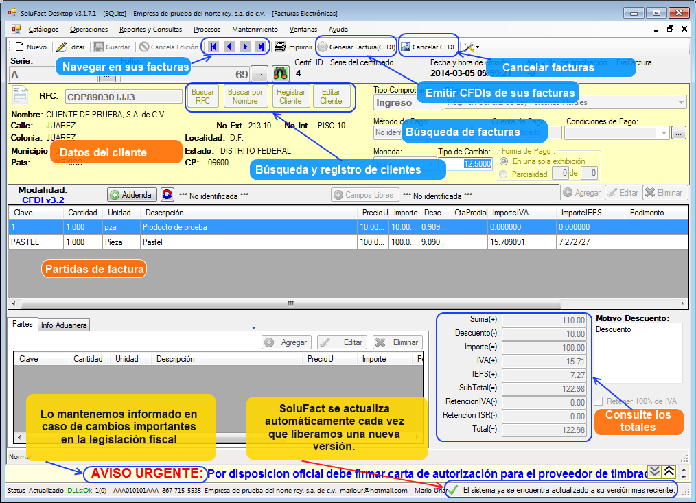
Task: Click the binoculars search icon beside Folio
Action: click(x=281, y=73)
